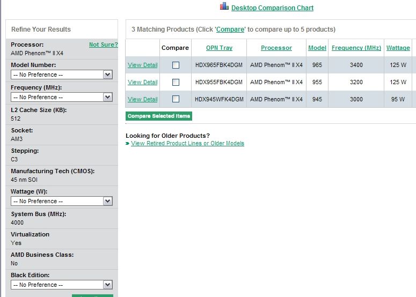Tick the compare checkbox for HDX965FBK4DGM
Image resolution: width=416 pixels, height=297 pixels.
(176, 65)
